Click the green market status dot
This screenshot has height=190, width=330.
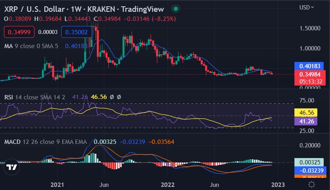[176, 9]
